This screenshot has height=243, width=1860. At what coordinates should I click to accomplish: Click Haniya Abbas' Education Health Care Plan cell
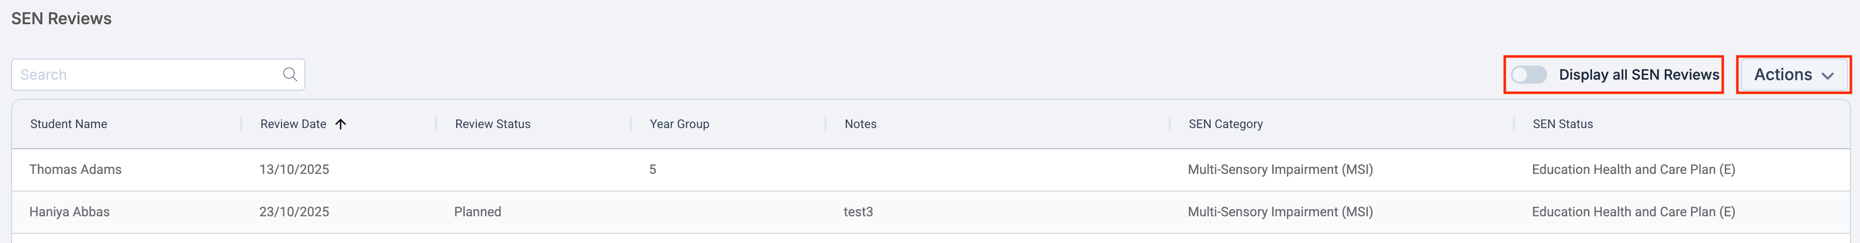[1633, 212]
